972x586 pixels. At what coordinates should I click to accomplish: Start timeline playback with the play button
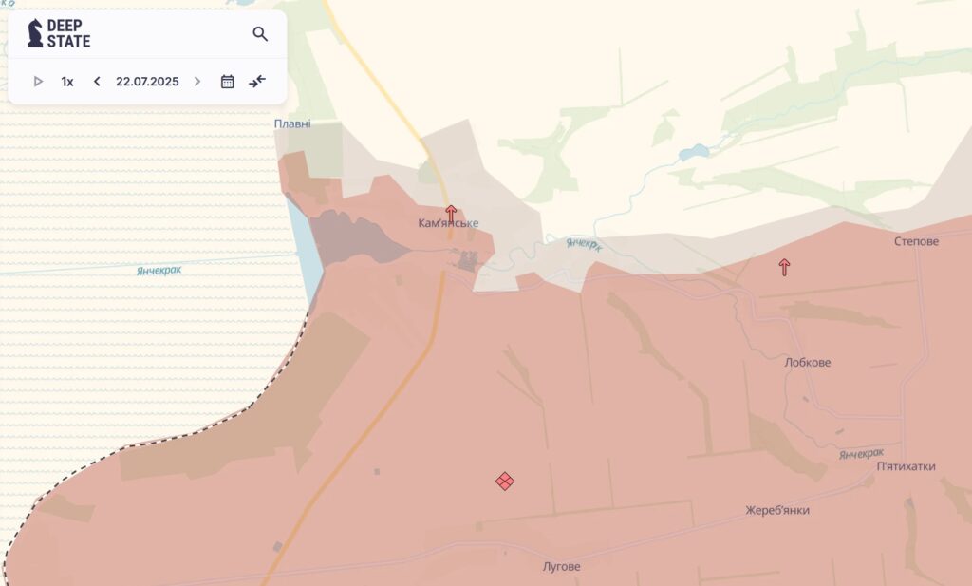point(38,82)
